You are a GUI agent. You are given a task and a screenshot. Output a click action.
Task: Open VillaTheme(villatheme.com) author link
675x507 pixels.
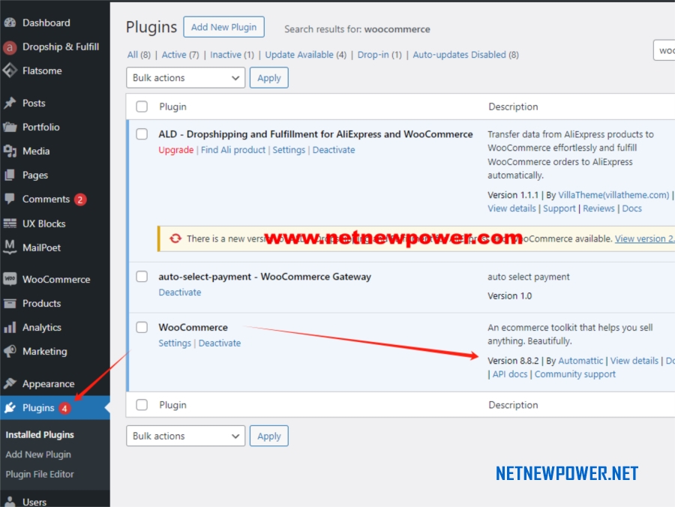pyautogui.click(x=613, y=195)
